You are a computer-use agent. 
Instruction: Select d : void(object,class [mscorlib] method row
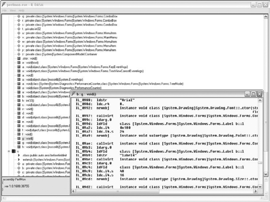[46, 117]
